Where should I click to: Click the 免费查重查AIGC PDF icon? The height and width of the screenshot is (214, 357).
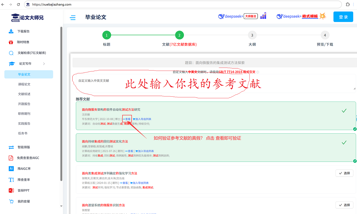pyautogui.click(x=11, y=158)
